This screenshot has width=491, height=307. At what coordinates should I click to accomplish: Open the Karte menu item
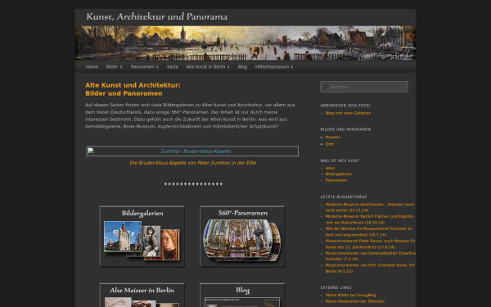[173, 67]
